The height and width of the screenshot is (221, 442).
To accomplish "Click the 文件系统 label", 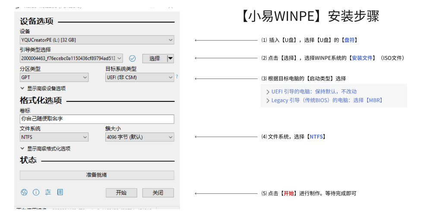I will [30, 129].
